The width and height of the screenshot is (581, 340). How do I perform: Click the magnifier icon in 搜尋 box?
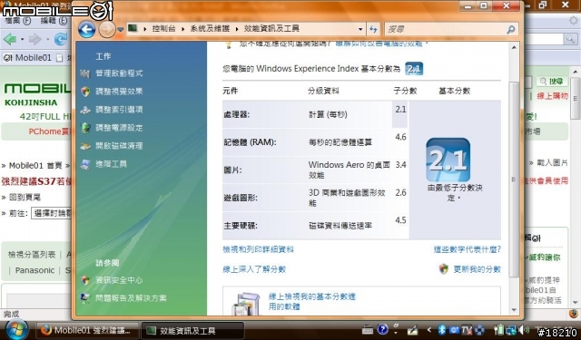point(510,29)
